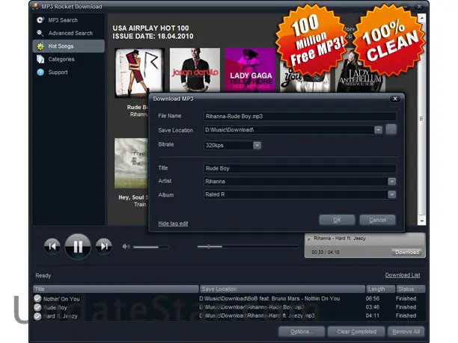Viewport: 458px width, 343px height.
Task: Click the Clear Completed button
Action: (357, 331)
